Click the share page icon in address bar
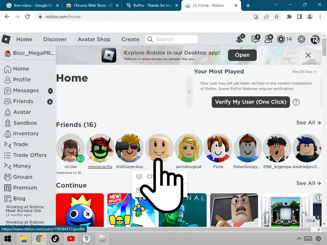 pyautogui.click(x=266, y=17)
